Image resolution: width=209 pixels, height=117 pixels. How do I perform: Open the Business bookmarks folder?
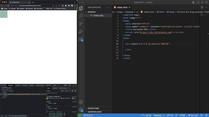[x=29, y=8]
